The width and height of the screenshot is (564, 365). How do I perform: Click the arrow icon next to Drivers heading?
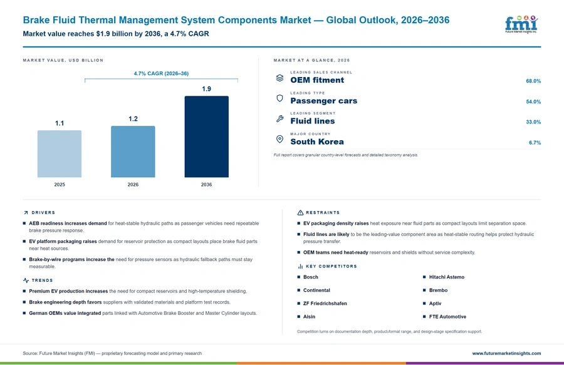click(26, 213)
